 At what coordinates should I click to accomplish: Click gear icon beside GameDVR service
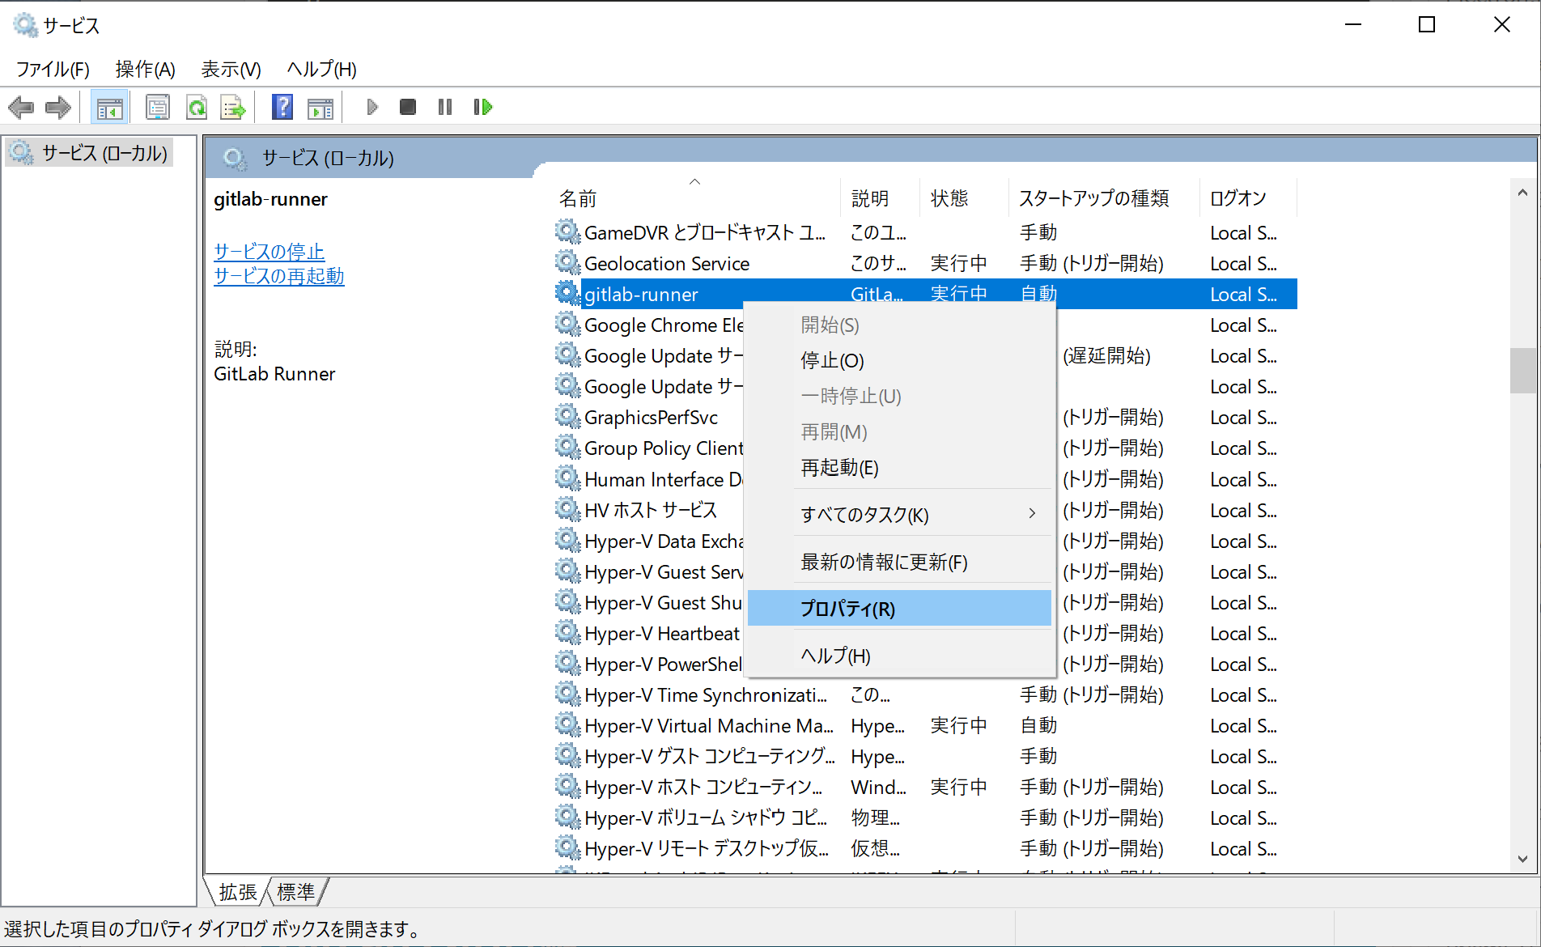tap(568, 232)
